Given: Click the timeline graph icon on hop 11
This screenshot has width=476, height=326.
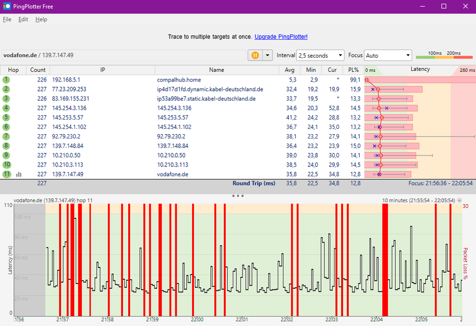Looking at the screenshot, I should pyautogui.click(x=19, y=175).
